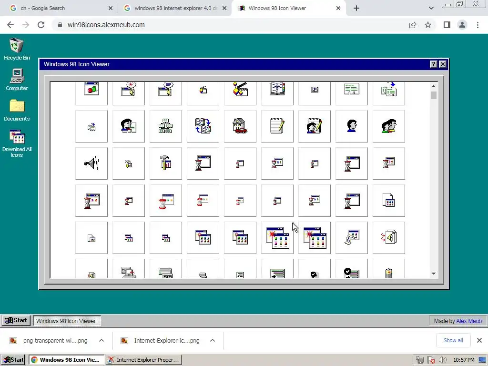Close the Windows 98 Icon Viewer window
Viewport: 488px width, 366px height.
click(442, 64)
